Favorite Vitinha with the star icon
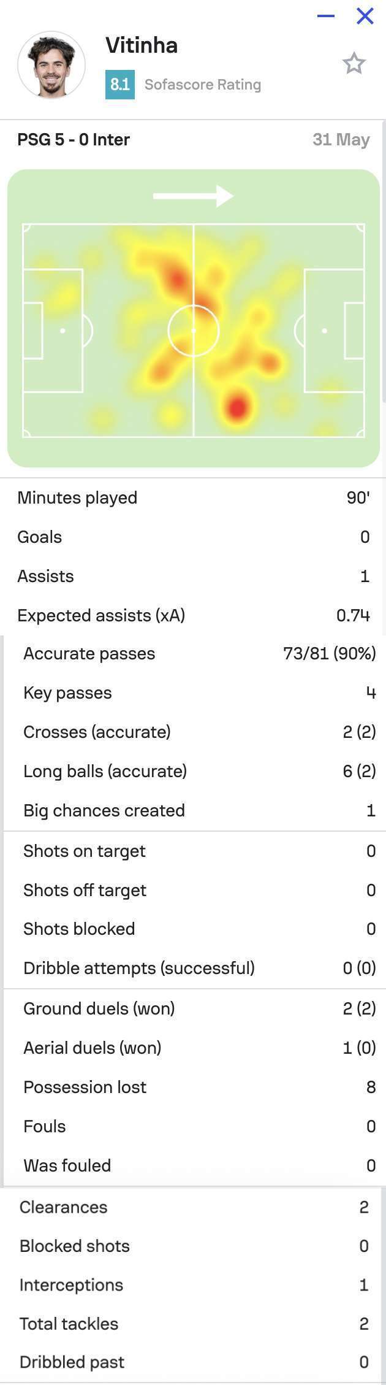 tap(354, 64)
